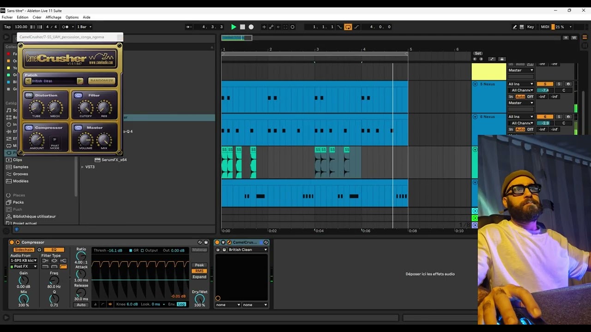The width and height of the screenshot is (591, 332).
Task: Toggle Log envelope mode
Action: pos(181,304)
